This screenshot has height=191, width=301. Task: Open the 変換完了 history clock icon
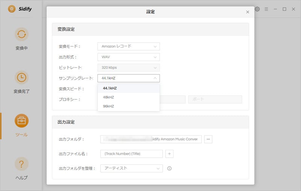pyautogui.click(x=21, y=78)
